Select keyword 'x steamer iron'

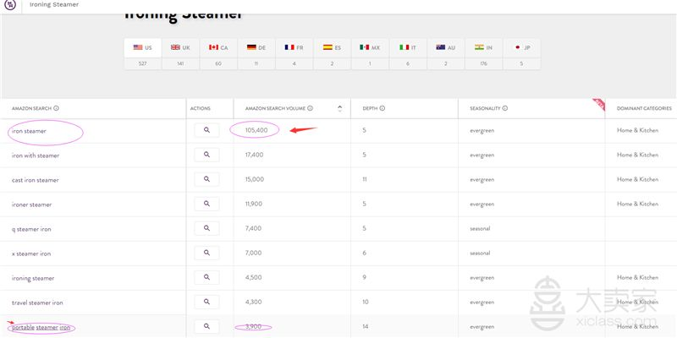[31, 254]
